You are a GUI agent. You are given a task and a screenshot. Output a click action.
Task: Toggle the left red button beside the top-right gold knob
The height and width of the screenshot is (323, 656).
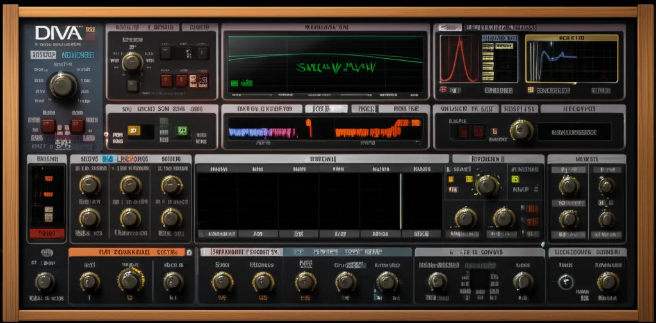[x=463, y=132]
